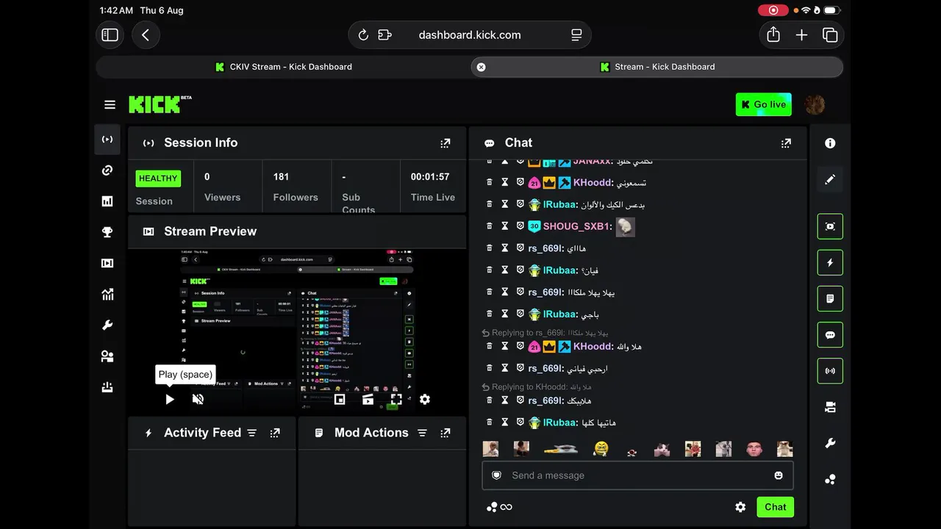Timeout rs_669l on the 'هااي' message
941x529 pixels.
click(x=505, y=248)
